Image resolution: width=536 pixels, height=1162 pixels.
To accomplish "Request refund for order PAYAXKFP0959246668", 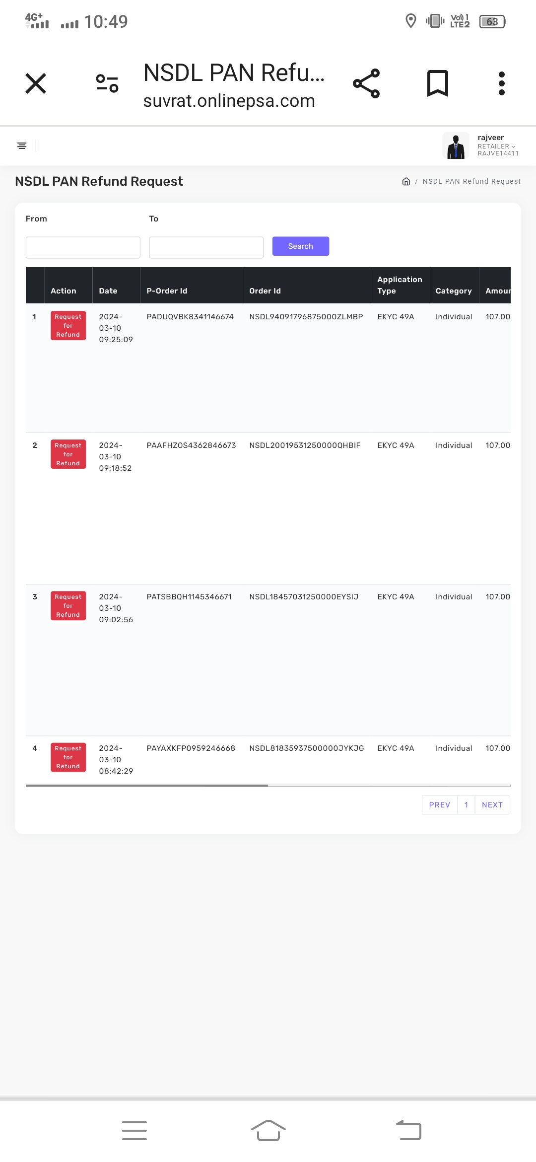I will click(68, 757).
